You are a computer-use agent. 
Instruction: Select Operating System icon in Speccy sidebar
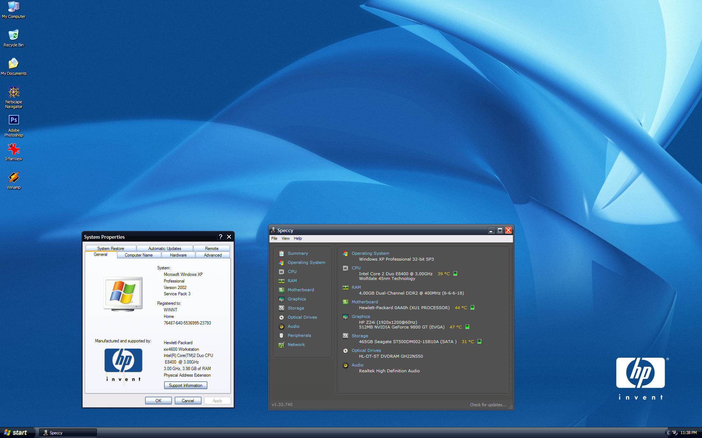tap(282, 262)
